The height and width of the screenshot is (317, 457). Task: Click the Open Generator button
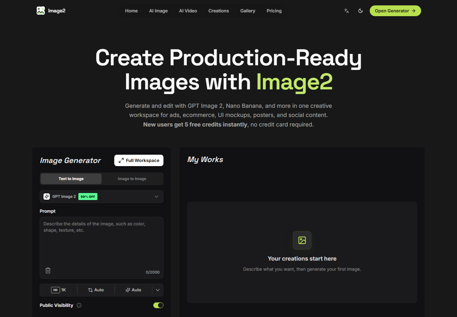click(395, 11)
